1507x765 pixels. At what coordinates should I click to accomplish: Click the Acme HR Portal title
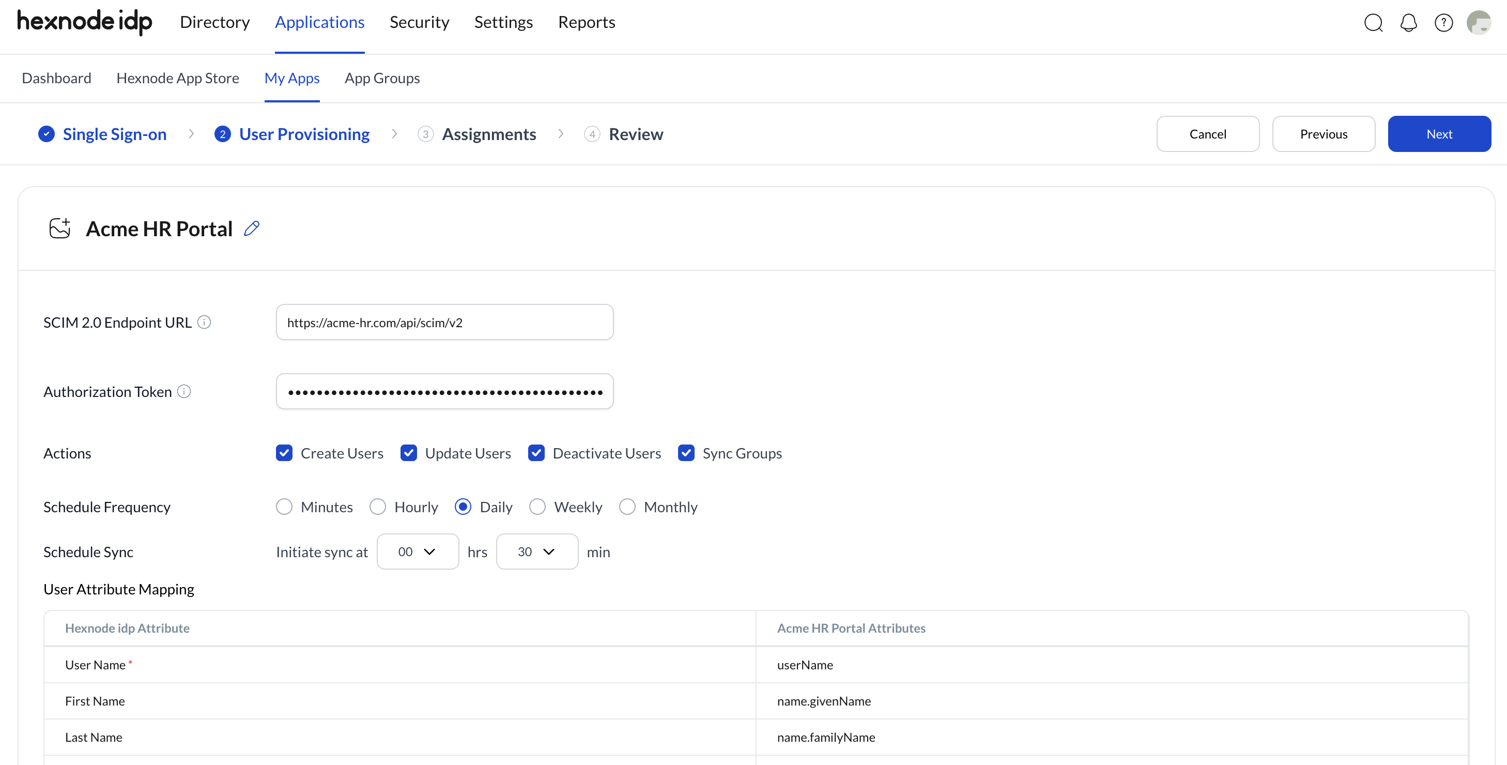159,228
